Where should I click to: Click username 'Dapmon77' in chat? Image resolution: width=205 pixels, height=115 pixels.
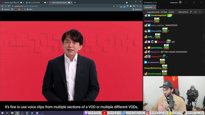click(156, 57)
